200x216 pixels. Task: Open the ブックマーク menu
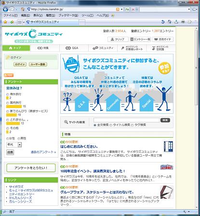[68, 15]
